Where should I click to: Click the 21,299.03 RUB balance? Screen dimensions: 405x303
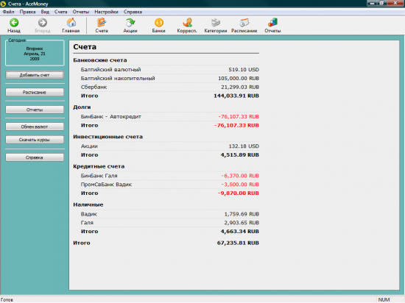(240, 88)
